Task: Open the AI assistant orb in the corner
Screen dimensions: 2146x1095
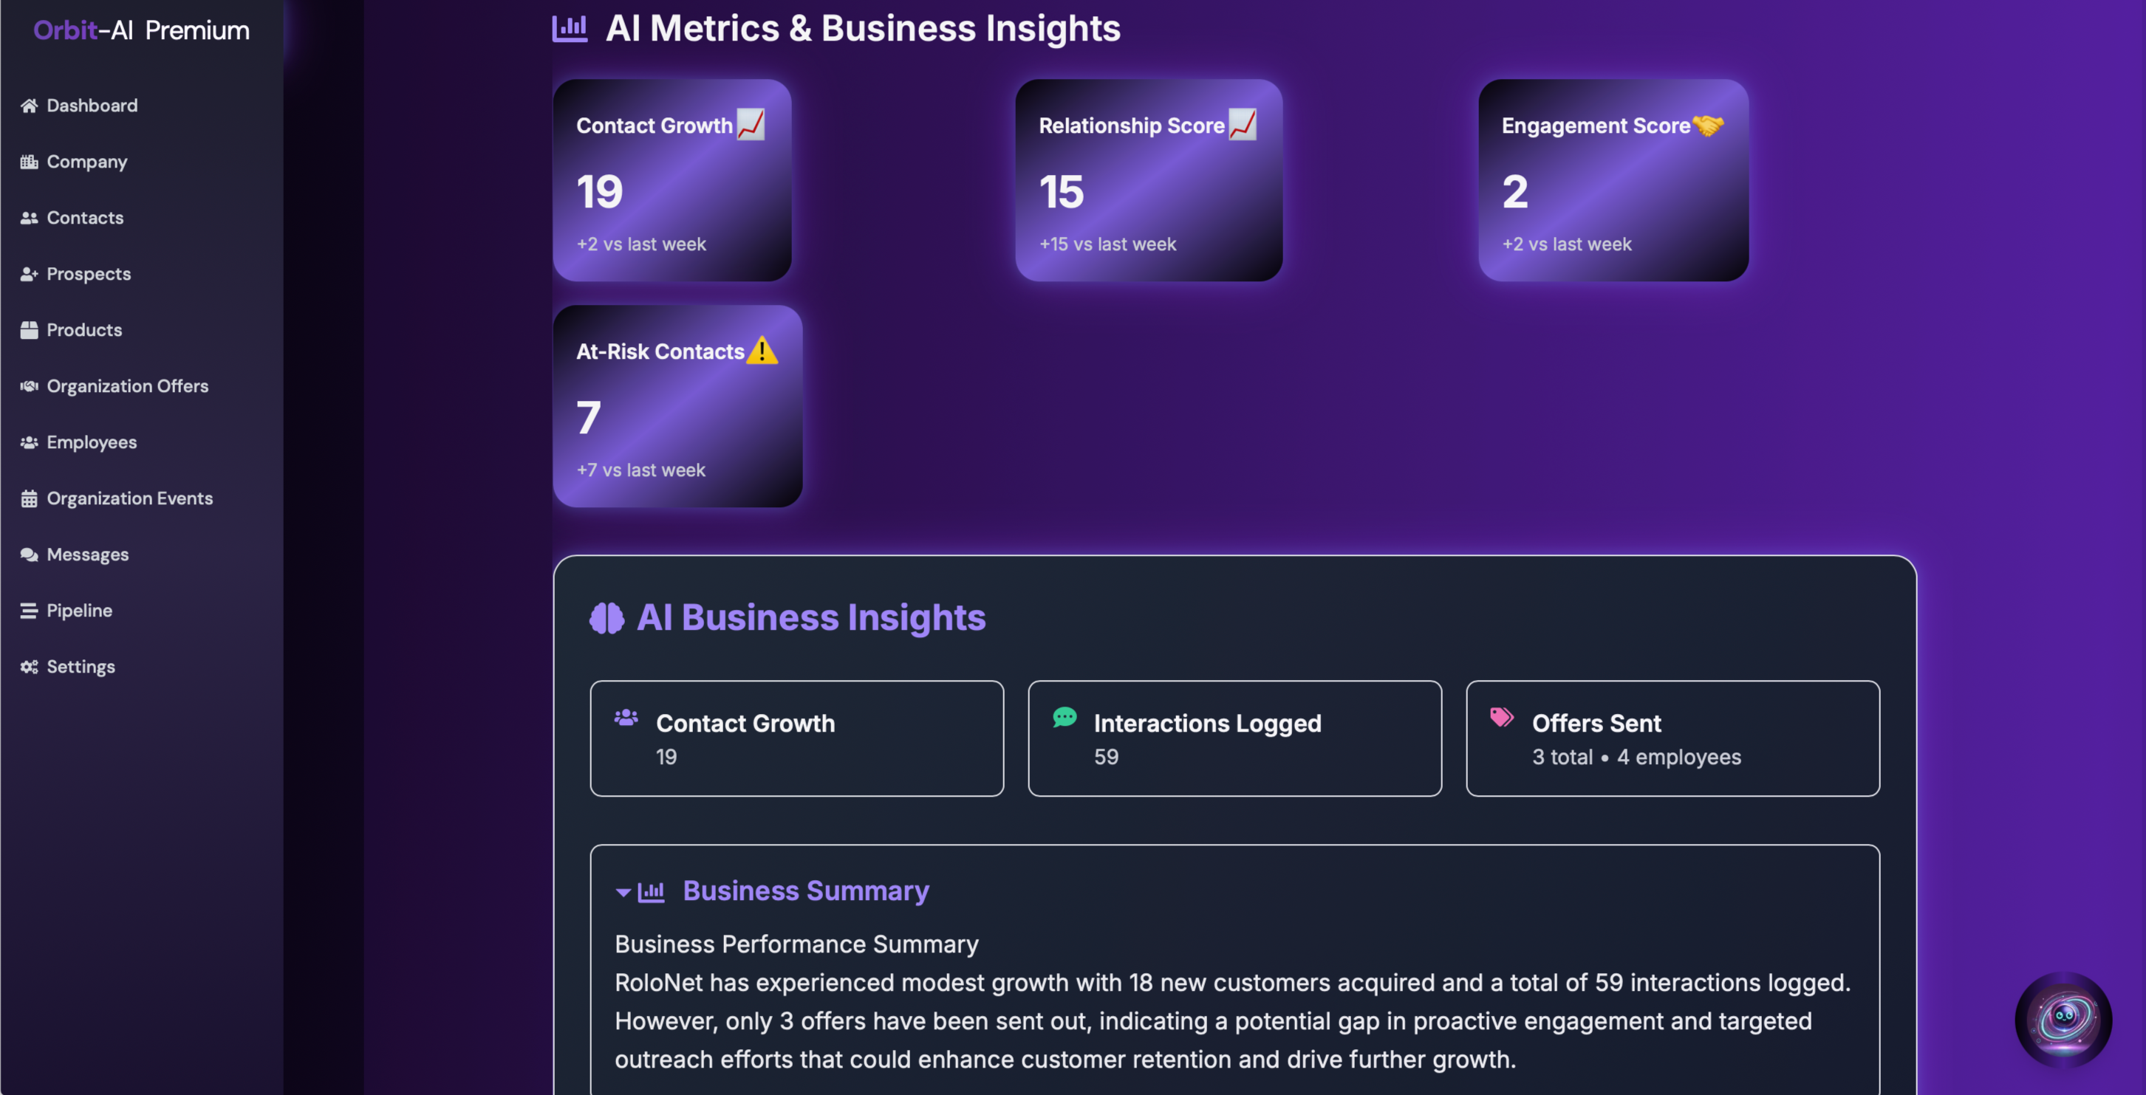Action: 2063,1018
